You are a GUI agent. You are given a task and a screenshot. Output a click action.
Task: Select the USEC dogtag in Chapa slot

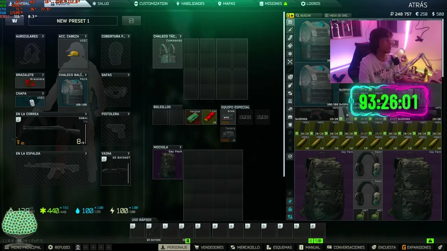(30, 101)
